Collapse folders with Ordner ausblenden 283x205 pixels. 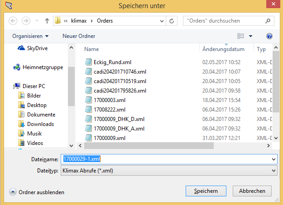tap(37, 192)
